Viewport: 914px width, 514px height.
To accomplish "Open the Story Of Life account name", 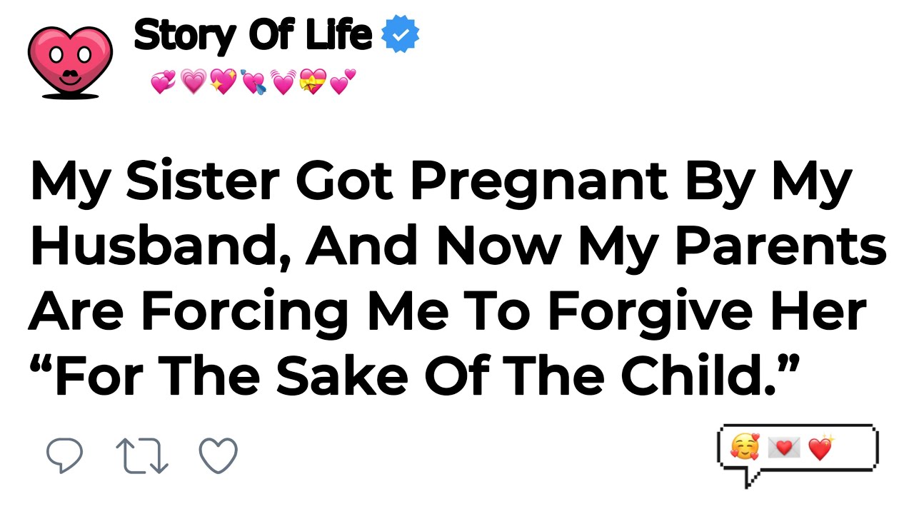I will [253, 36].
